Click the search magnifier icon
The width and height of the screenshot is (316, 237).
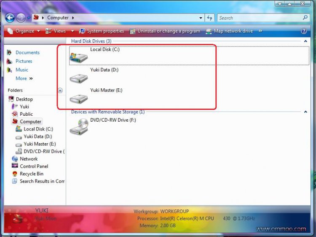coord(305,18)
